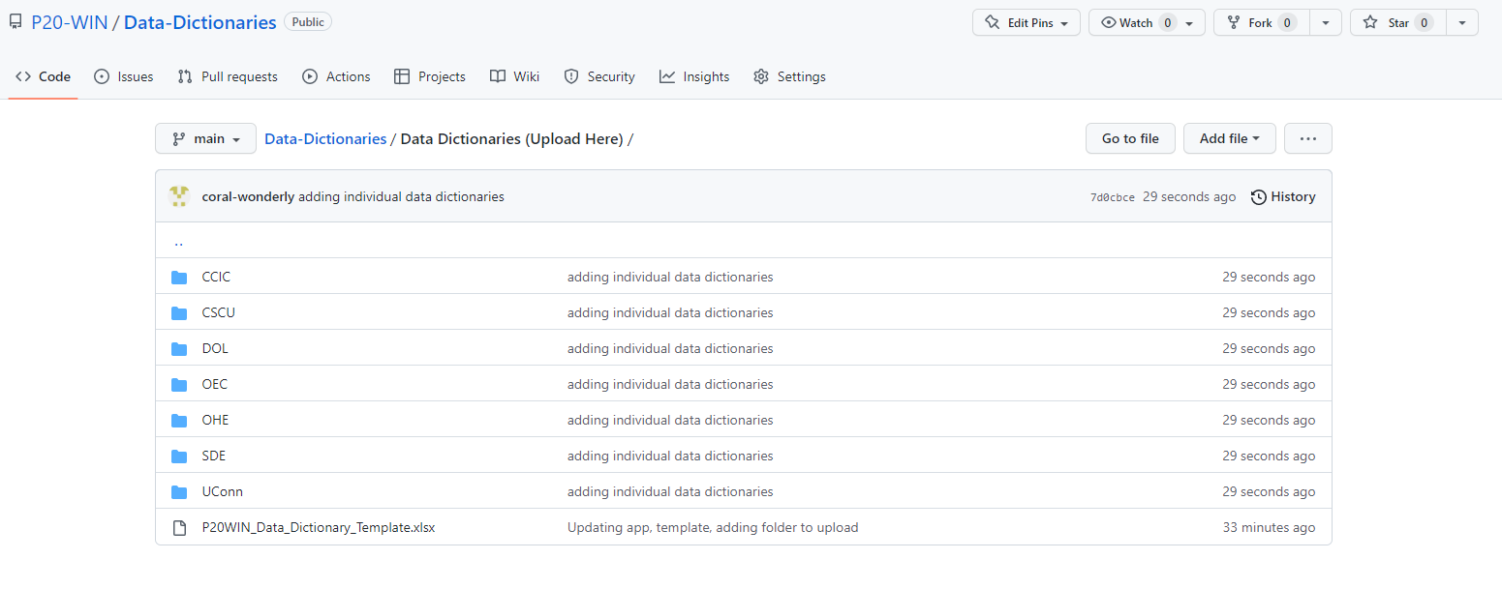Star the repository
Viewport: 1502px width, 589px height.
coord(1398,22)
